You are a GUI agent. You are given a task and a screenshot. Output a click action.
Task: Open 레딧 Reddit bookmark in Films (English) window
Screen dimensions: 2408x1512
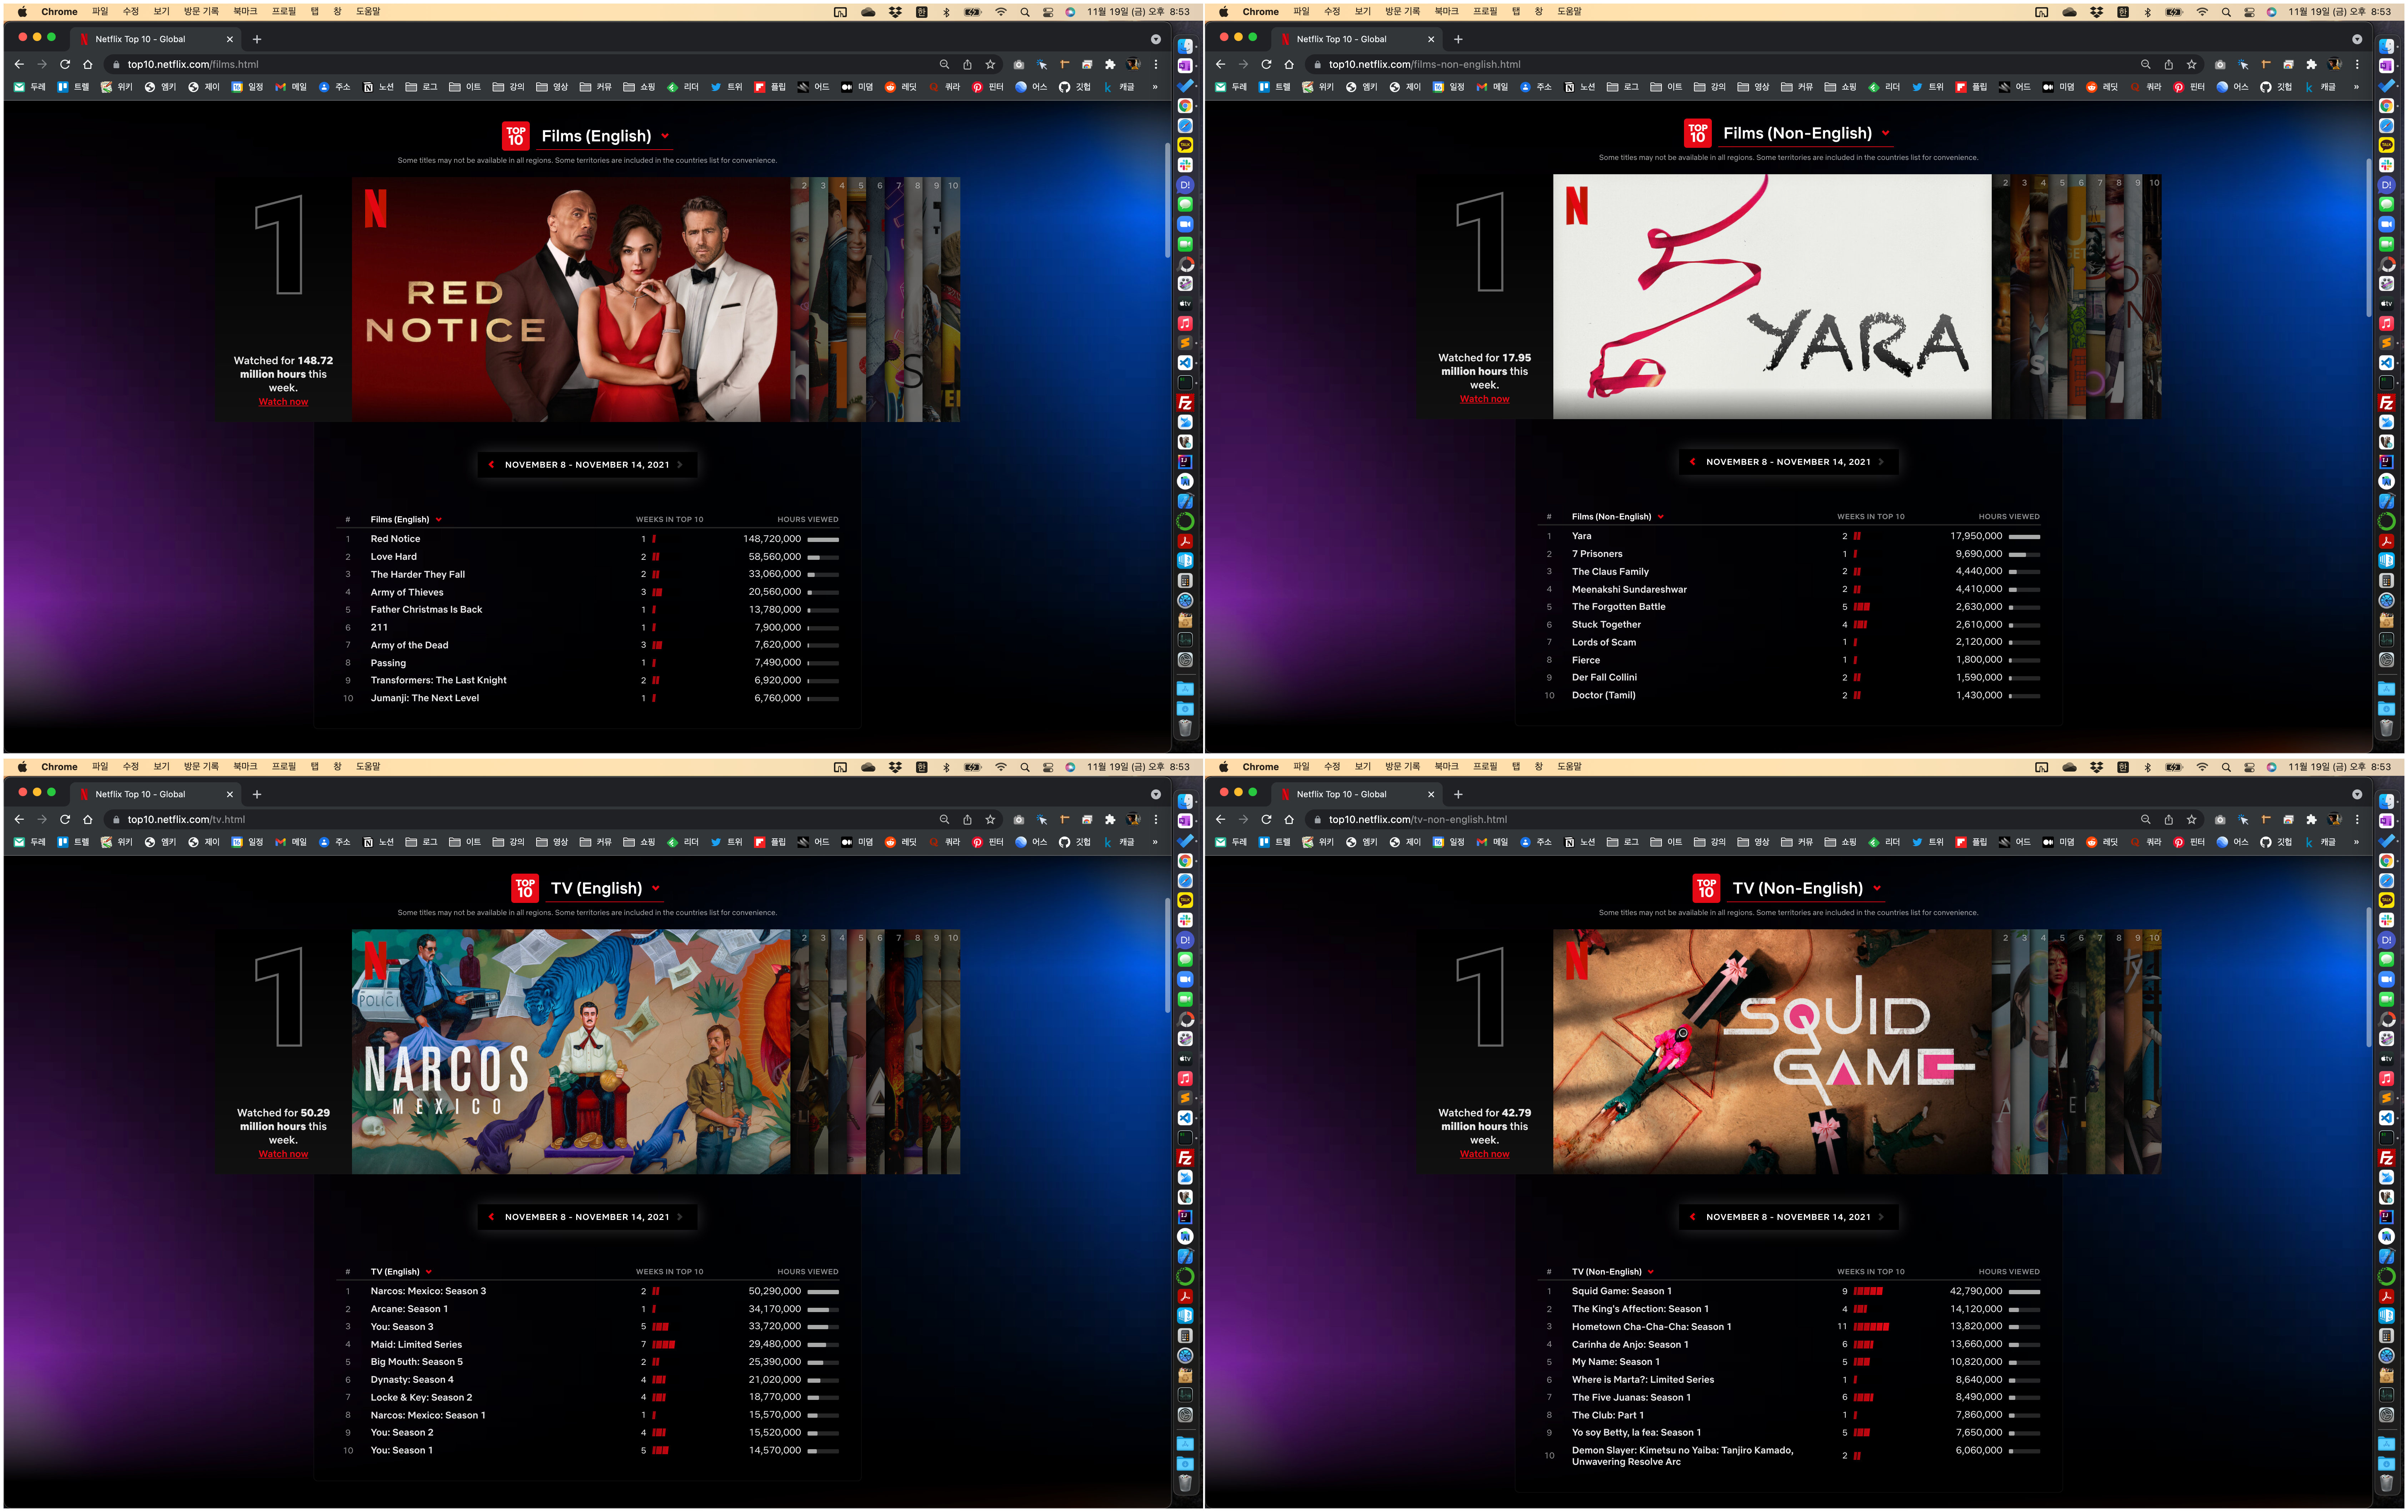(x=900, y=87)
